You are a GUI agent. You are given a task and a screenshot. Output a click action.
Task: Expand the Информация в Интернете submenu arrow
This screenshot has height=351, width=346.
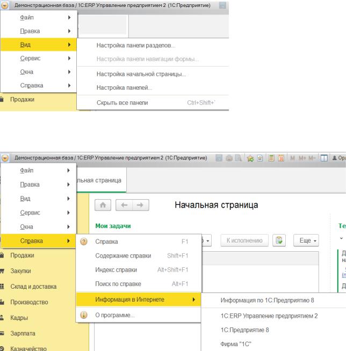pos(194,299)
